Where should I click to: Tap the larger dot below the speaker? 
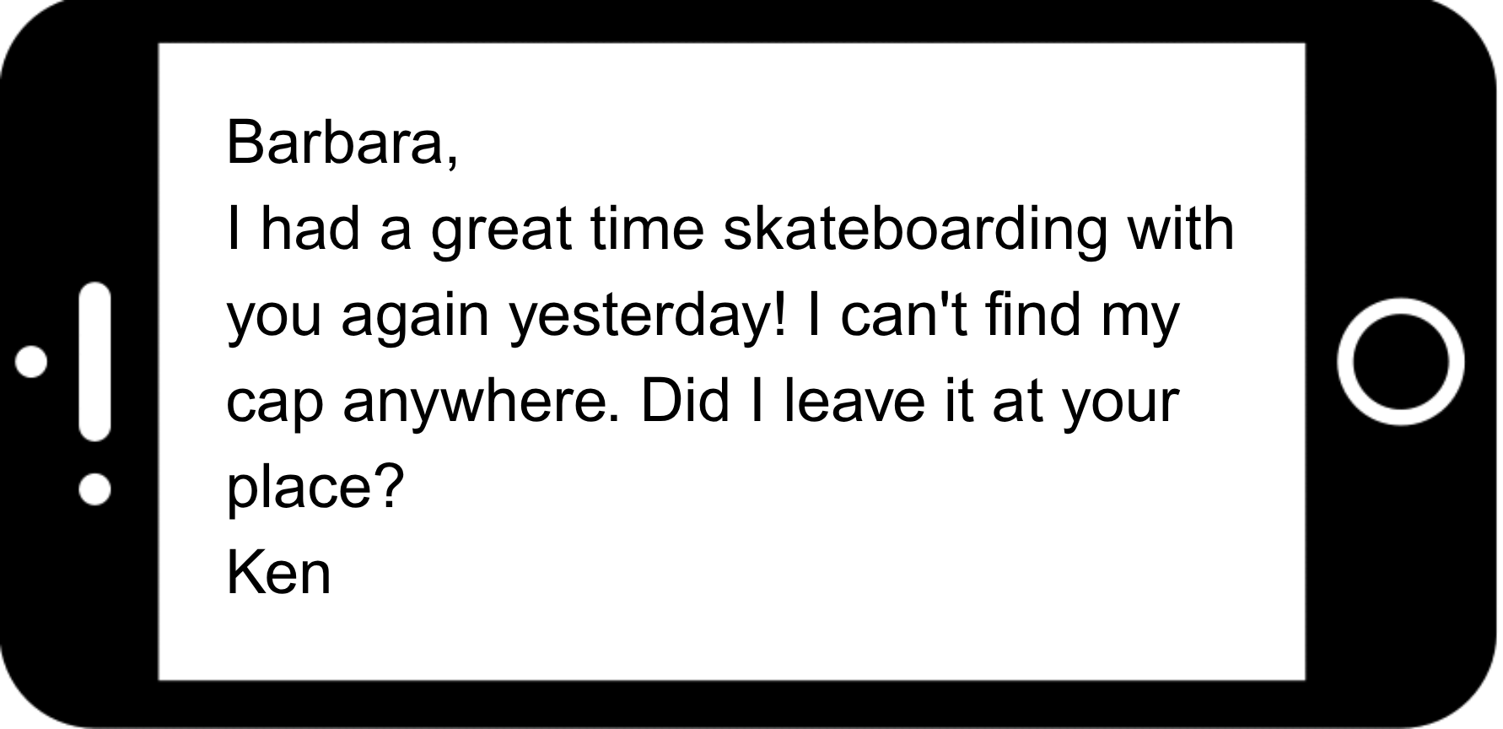pyautogui.click(x=95, y=489)
